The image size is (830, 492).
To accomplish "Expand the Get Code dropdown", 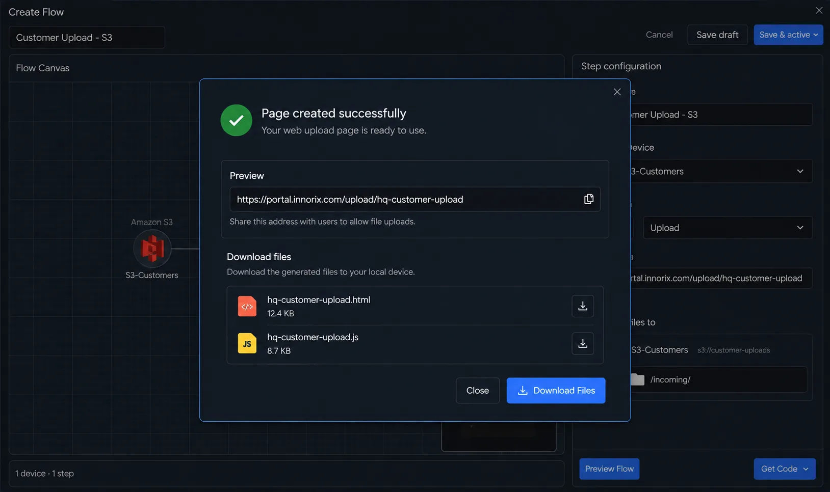I will 785,469.
